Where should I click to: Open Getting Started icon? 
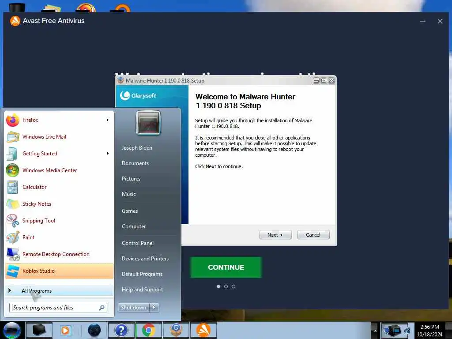[x=12, y=154]
